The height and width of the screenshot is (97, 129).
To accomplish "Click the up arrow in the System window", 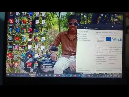I will [x=85, y=28].
